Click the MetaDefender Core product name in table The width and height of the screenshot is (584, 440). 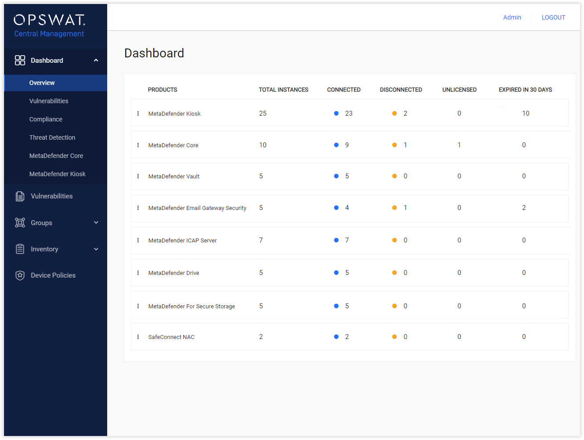[173, 145]
